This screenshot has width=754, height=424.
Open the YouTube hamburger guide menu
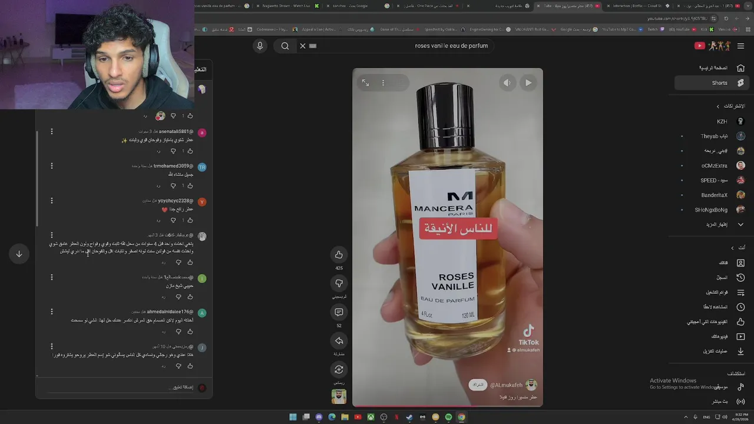(x=741, y=46)
